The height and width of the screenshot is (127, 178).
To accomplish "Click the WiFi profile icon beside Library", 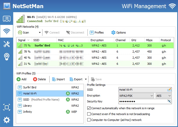I will click(20, 106).
